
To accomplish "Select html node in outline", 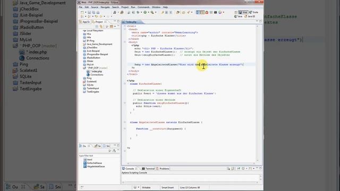I will (x=88, y=160).
